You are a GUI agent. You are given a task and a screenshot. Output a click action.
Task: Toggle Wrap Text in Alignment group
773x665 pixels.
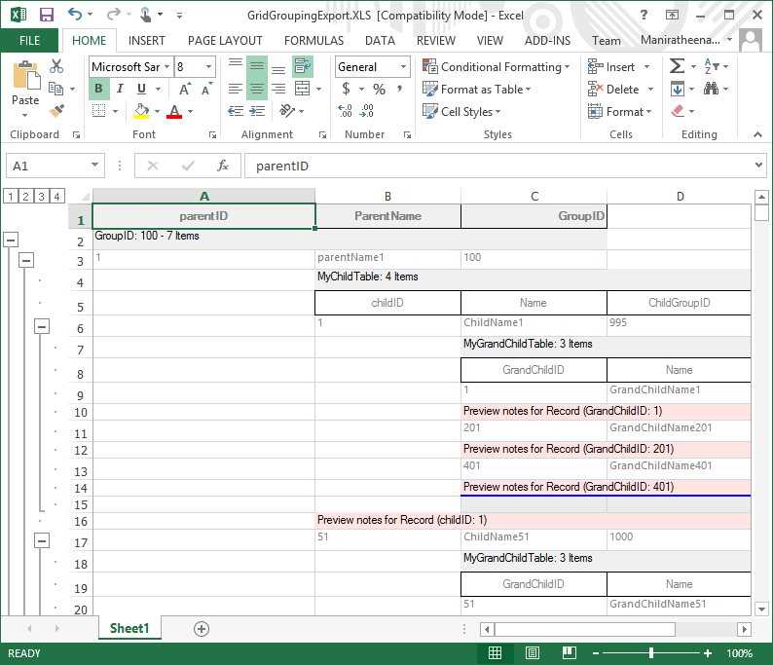click(x=303, y=66)
